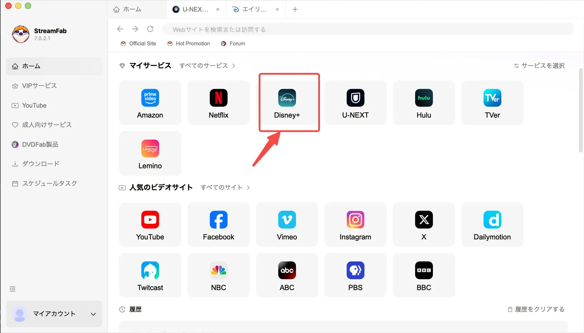The height and width of the screenshot is (333, 584).
Task: Click 履歴をクリアする button
Action: coord(536,309)
